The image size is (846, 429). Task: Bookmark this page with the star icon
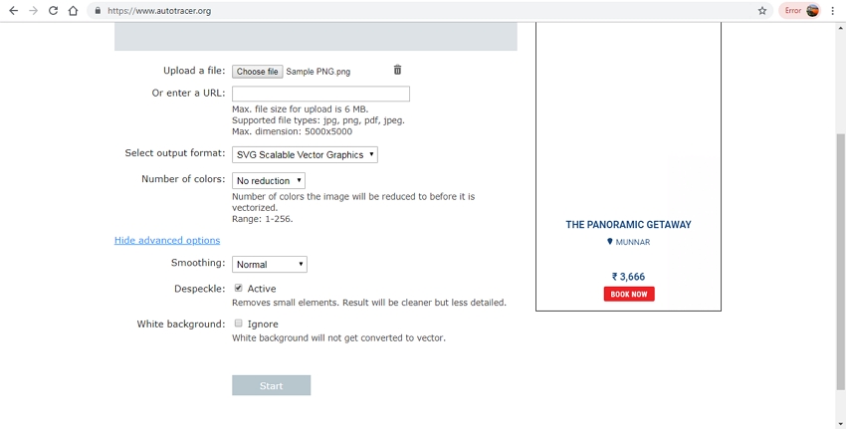762,11
